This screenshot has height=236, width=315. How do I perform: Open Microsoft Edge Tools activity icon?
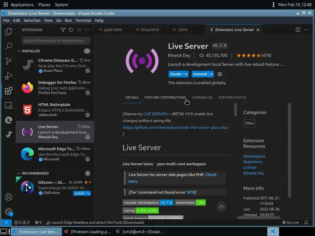8,120
